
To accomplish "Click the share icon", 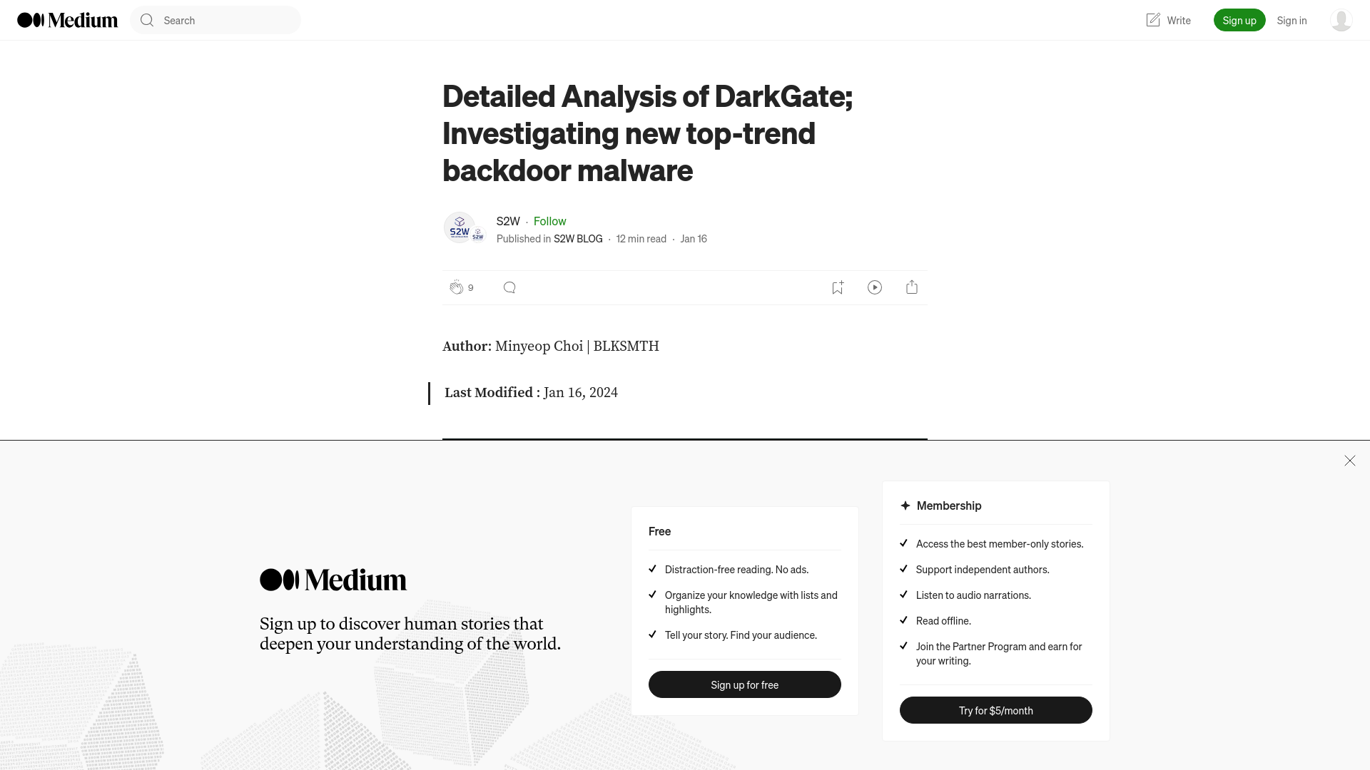I will click(910, 287).
